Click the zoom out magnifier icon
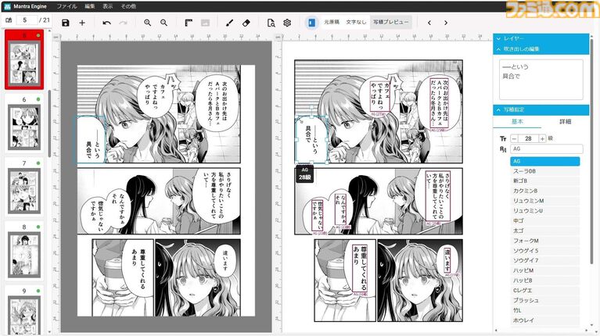Viewport: 600px width, 336px height. [163, 23]
